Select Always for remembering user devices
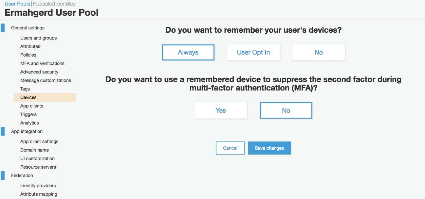This screenshot has height=199, width=425. click(x=188, y=52)
